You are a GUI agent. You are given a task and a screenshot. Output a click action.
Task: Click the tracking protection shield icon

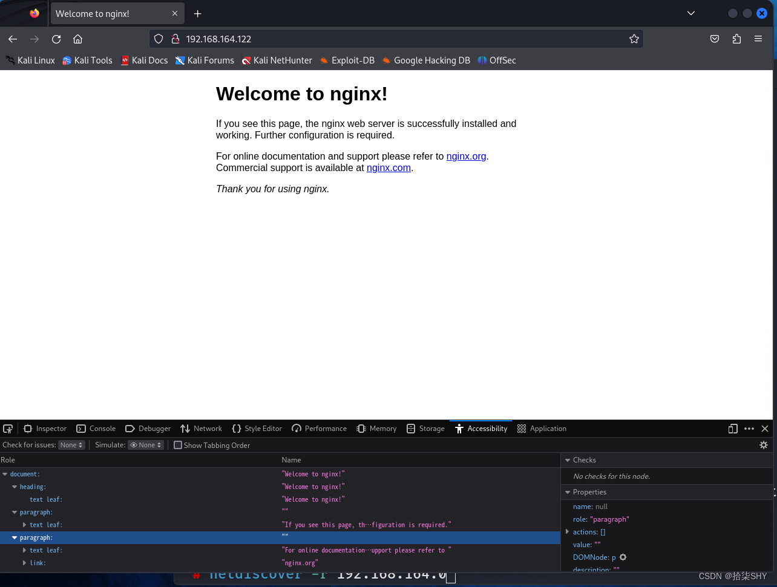159,39
